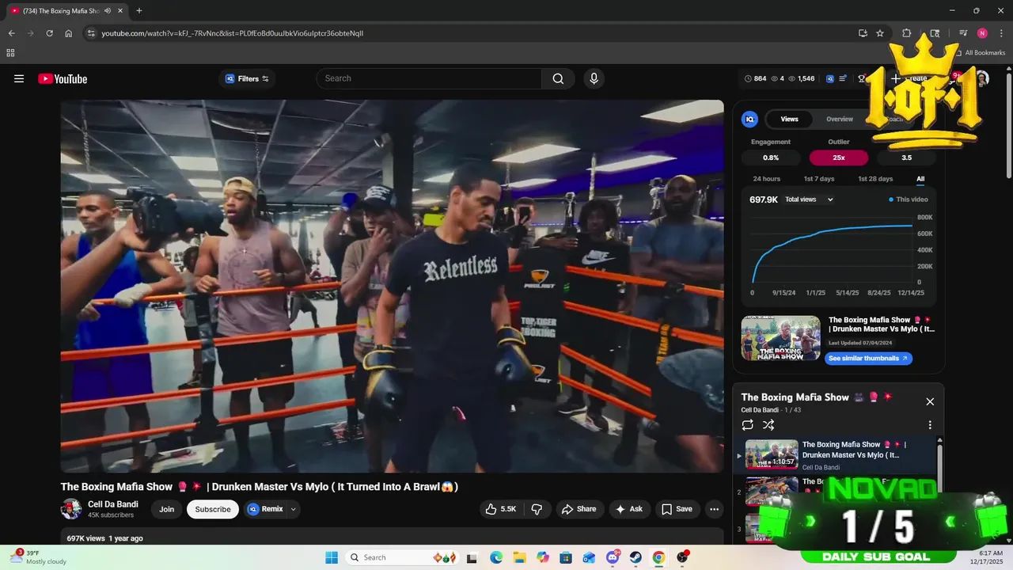Open File Explorer from taskbar
The height and width of the screenshot is (570, 1013).
[520, 557]
